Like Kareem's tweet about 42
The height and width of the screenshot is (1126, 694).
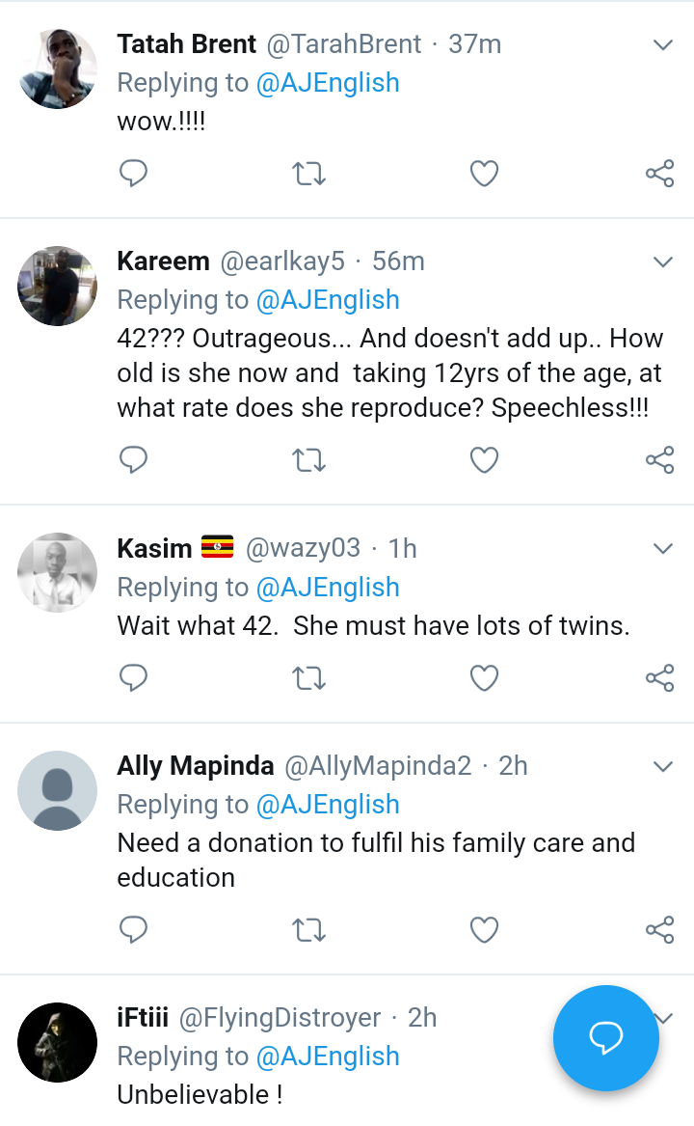484,460
